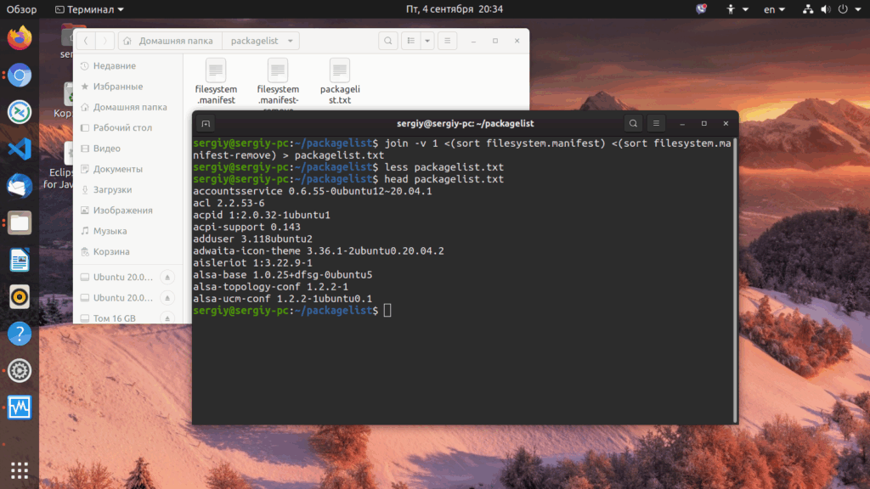The height and width of the screenshot is (489, 870).
Task: Open Thunderbird mail from the dock
Action: 20,186
